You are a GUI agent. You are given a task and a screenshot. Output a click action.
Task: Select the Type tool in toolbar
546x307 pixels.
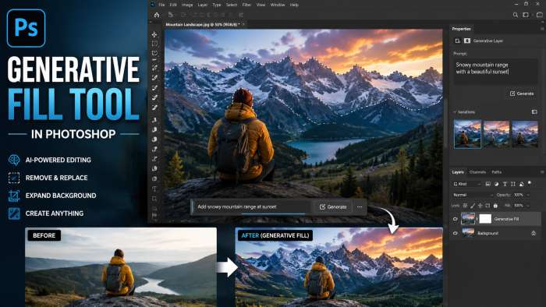tap(154, 189)
